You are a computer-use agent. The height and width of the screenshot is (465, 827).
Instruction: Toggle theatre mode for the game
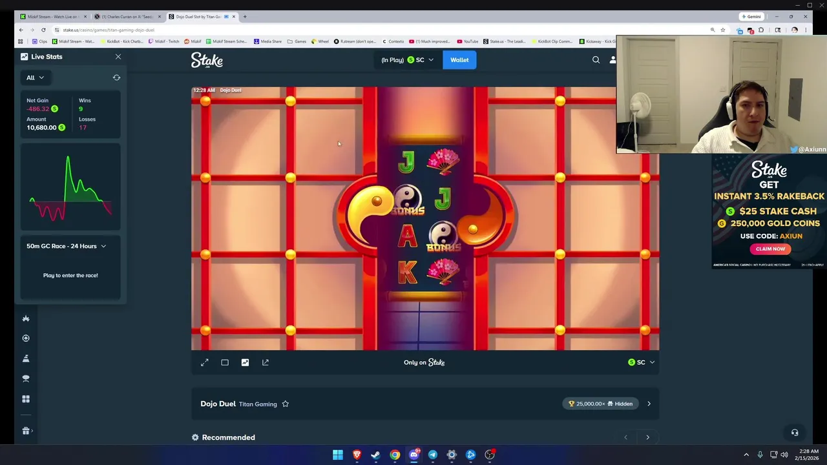click(x=225, y=362)
